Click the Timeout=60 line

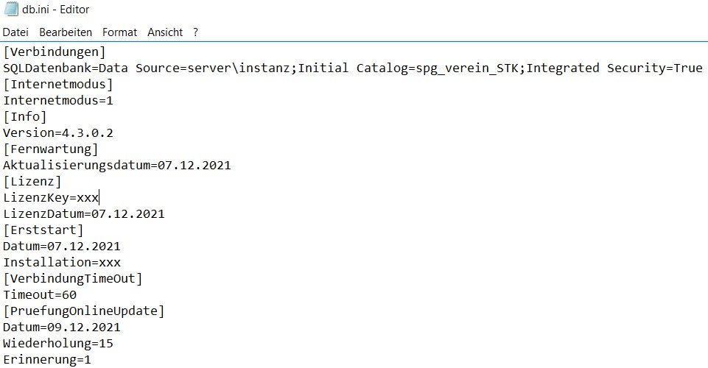coord(40,295)
